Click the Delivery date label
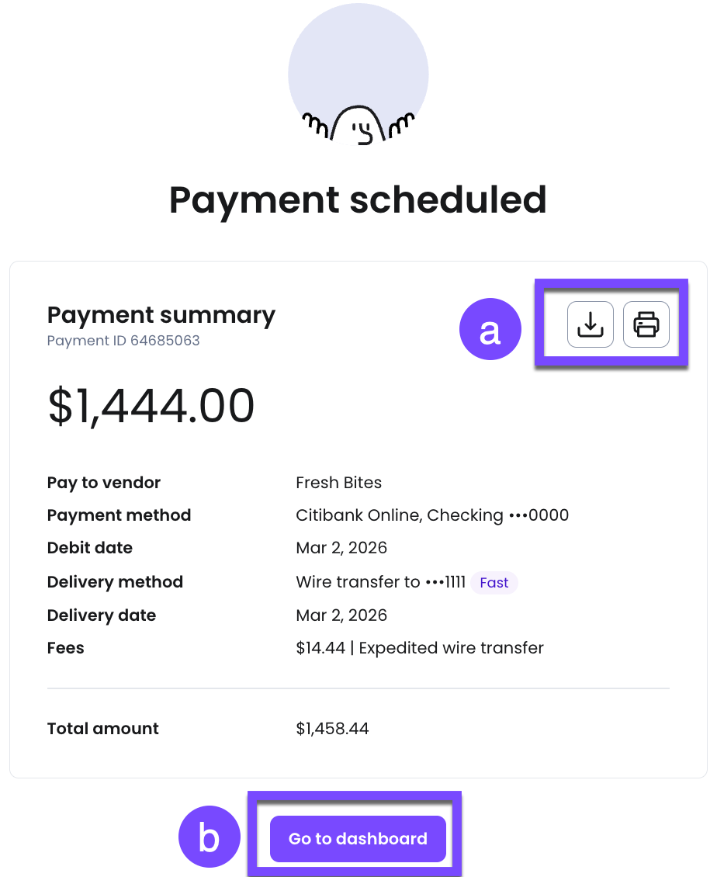The height and width of the screenshot is (877, 717). pos(101,615)
